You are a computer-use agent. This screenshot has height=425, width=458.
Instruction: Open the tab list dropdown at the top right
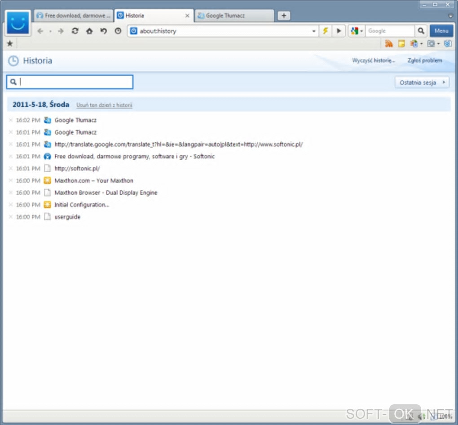pyautogui.click(x=450, y=16)
